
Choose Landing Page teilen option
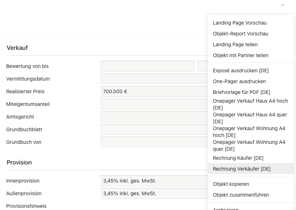(x=235, y=44)
